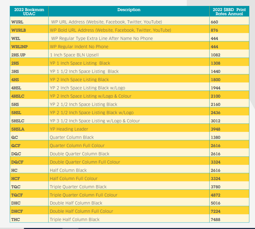Click 'Double Quarter Column Full Colour' description
This screenshot has height=229, width=255.
(85, 162)
